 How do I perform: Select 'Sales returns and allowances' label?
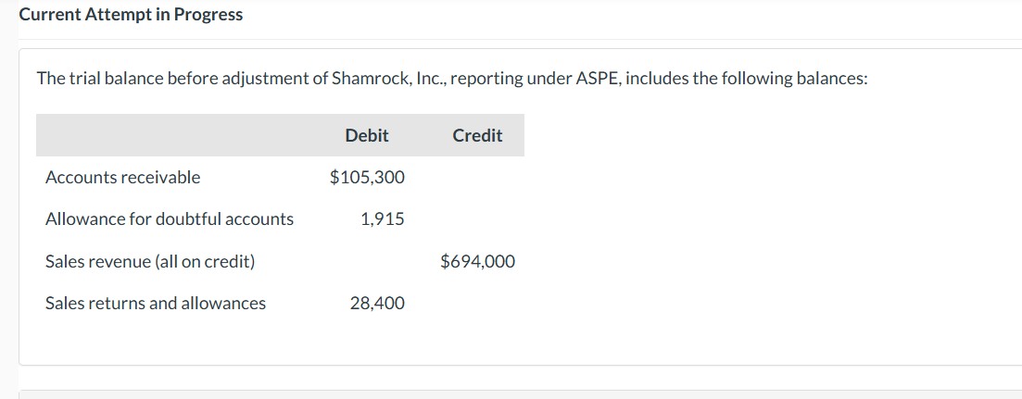point(156,303)
